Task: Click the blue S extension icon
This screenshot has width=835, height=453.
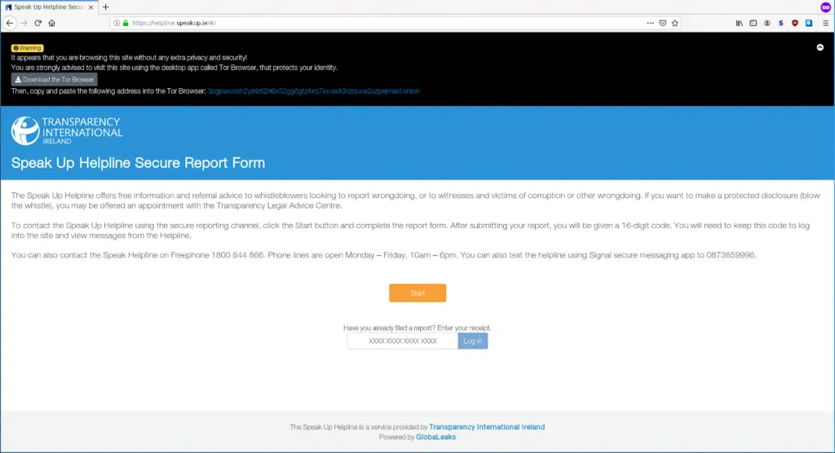Action: [780, 23]
